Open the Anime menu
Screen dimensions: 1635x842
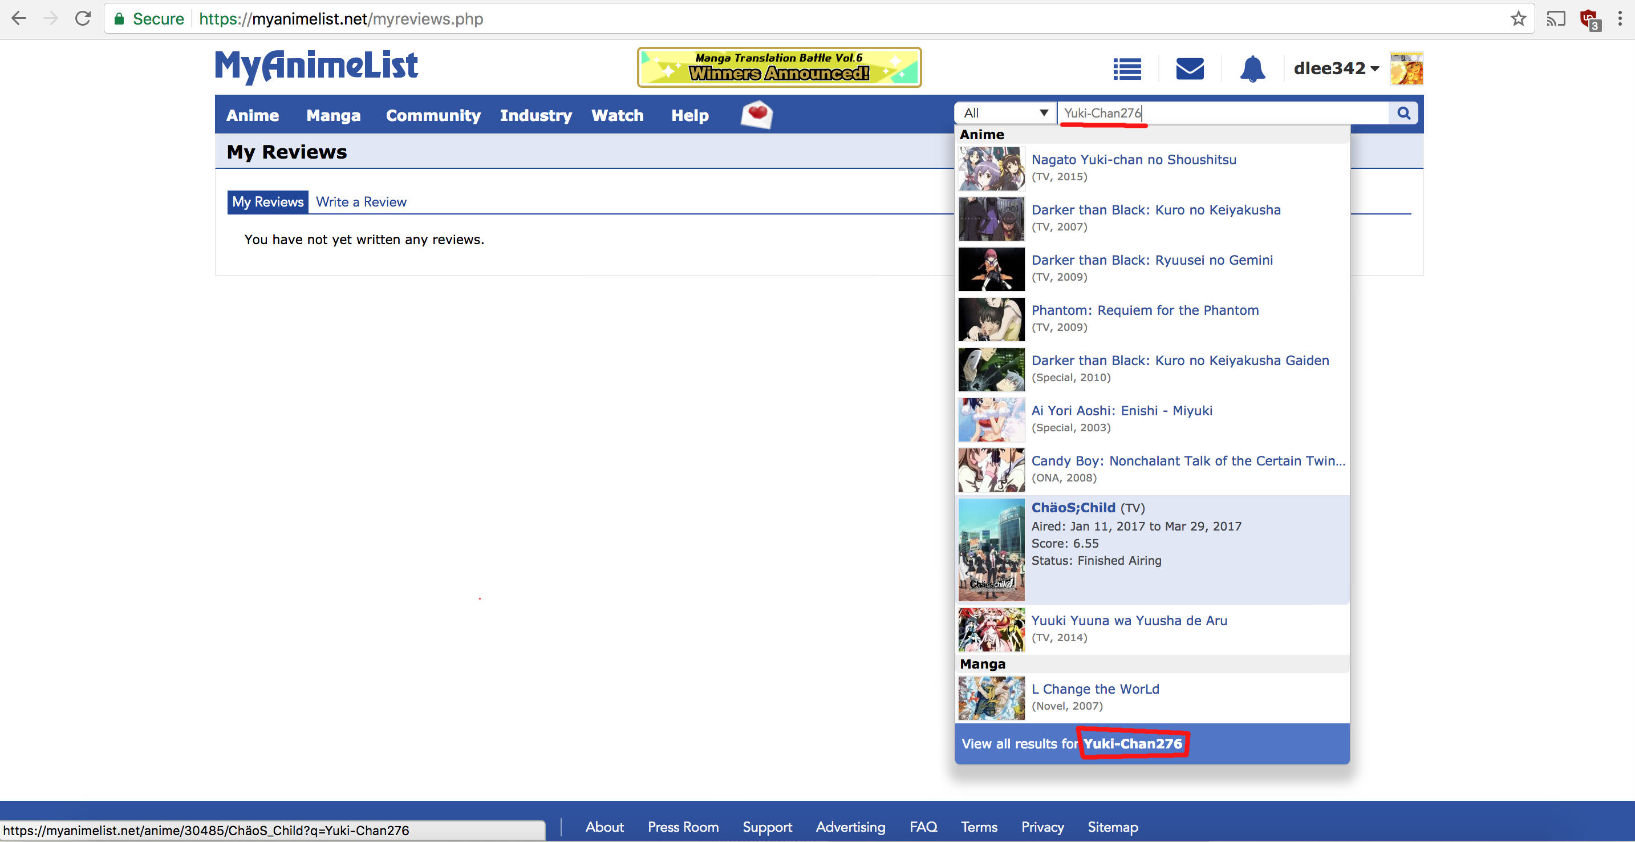click(253, 115)
